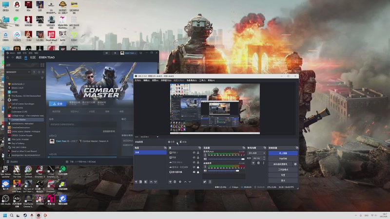This screenshot has height=219, width=390.
Task: Open Epic Games Launcher desktop shortcut
Action: point(5,171)
